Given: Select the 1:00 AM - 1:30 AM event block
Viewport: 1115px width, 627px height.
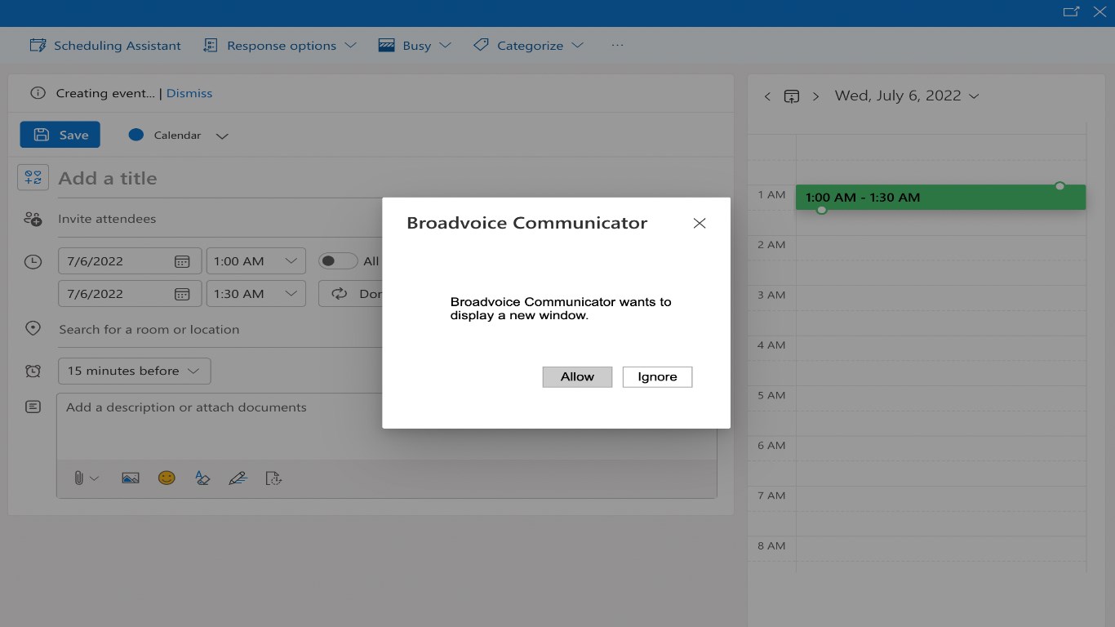Looking at the screenshot, I should pos(940,198).
